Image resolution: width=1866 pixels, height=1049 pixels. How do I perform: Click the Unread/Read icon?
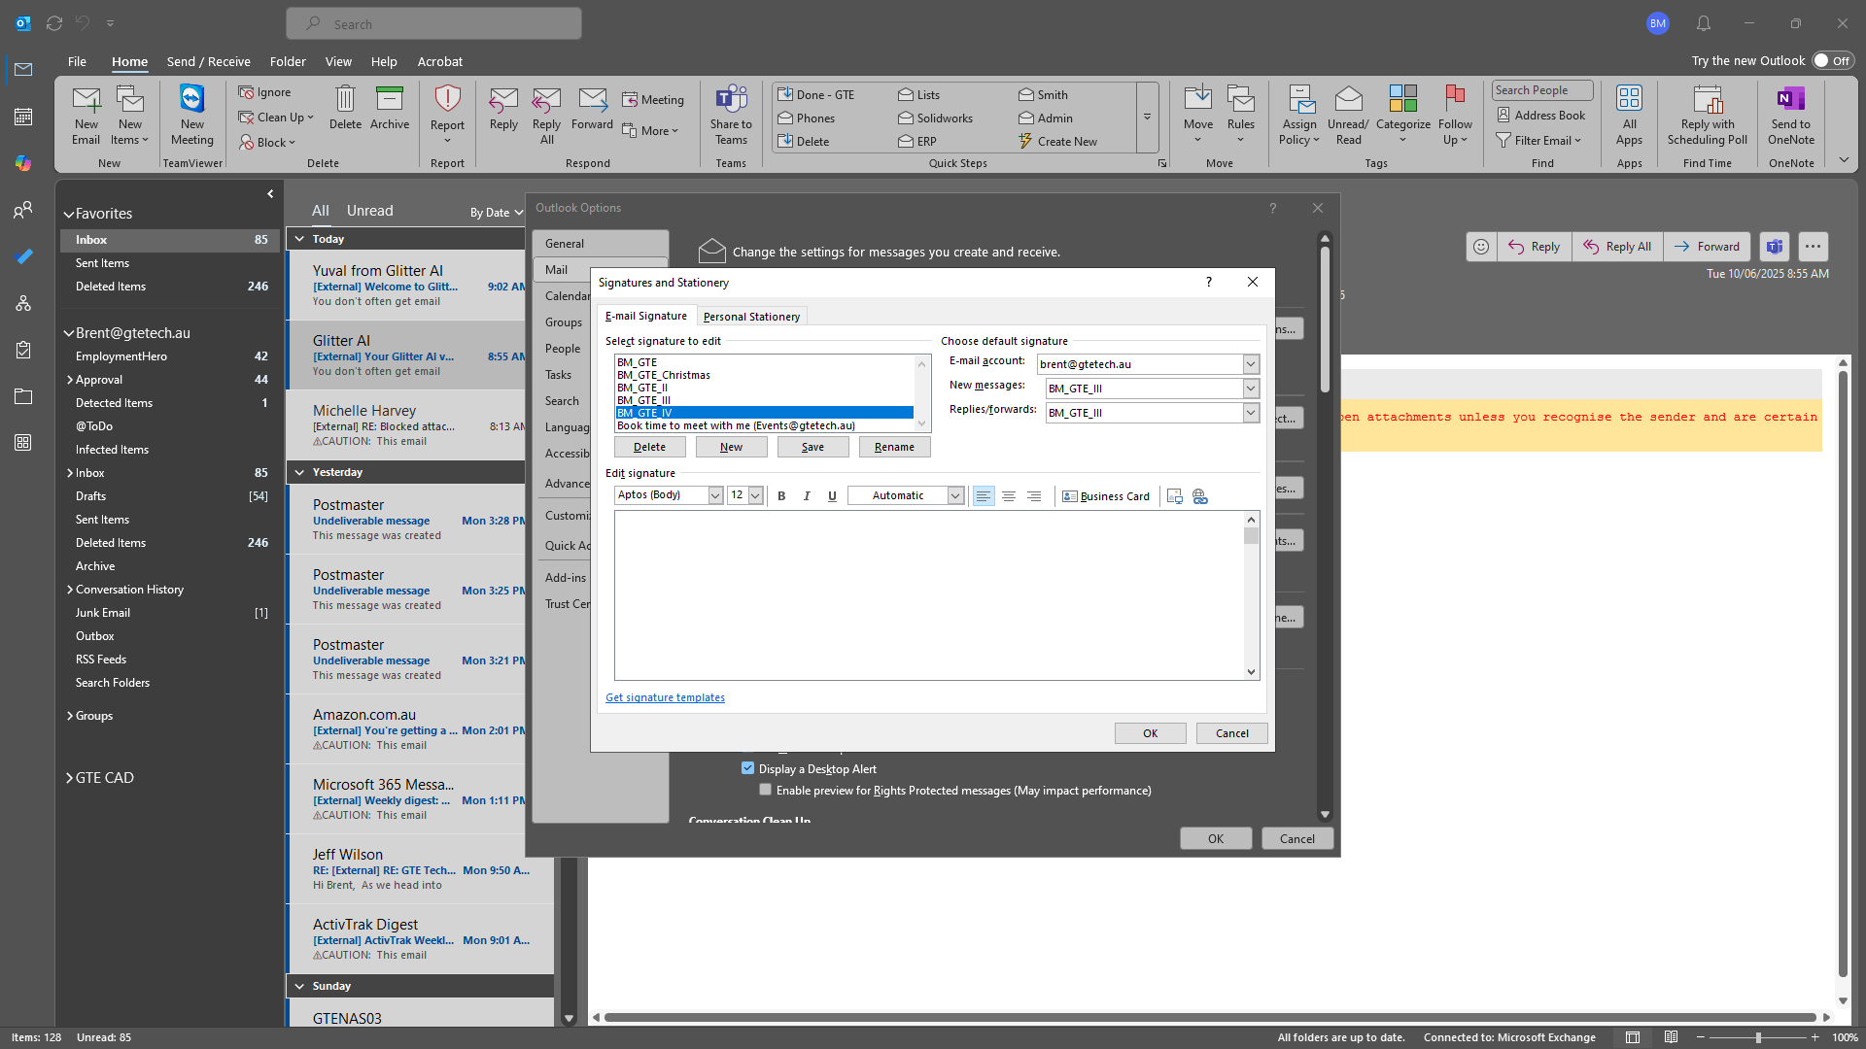(1348, 115)
